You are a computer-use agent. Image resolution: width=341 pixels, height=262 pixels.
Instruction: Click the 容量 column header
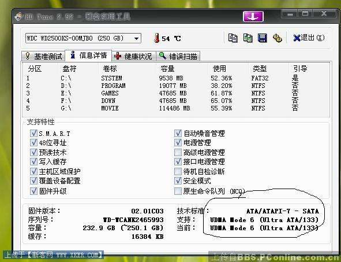click(x=167, y=69)
